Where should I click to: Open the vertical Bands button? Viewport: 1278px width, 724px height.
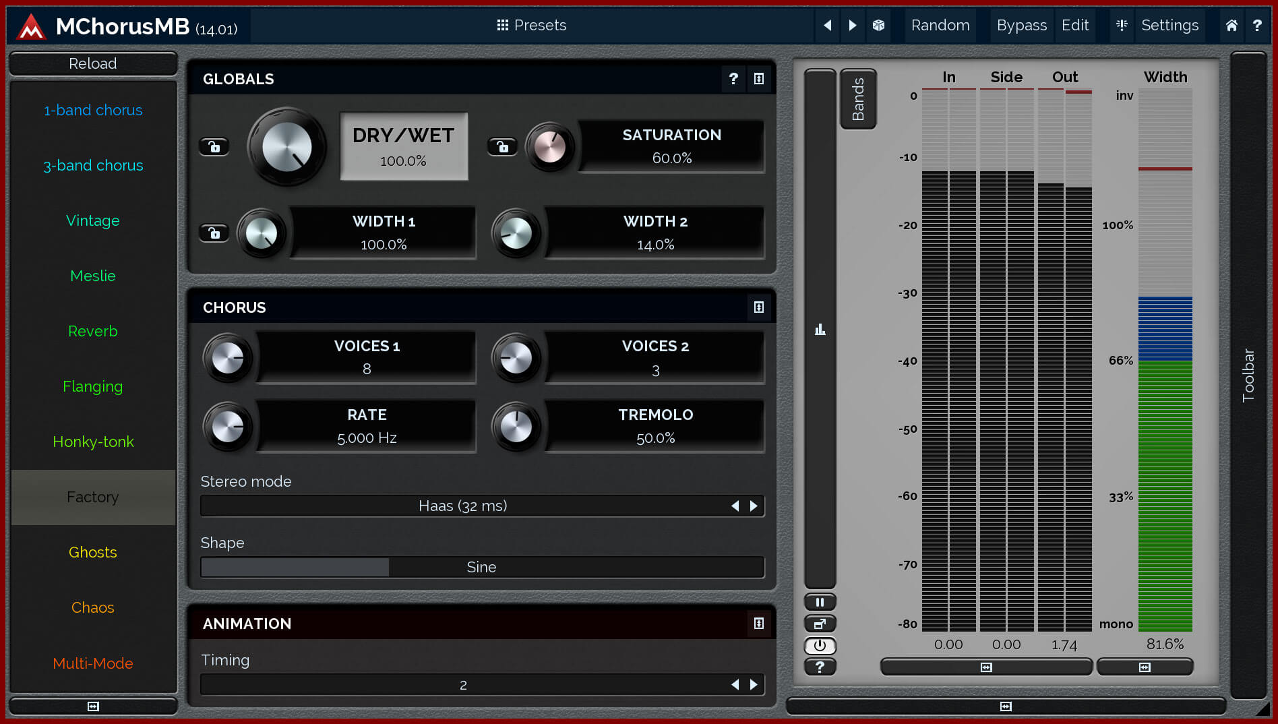pos(858,99)
